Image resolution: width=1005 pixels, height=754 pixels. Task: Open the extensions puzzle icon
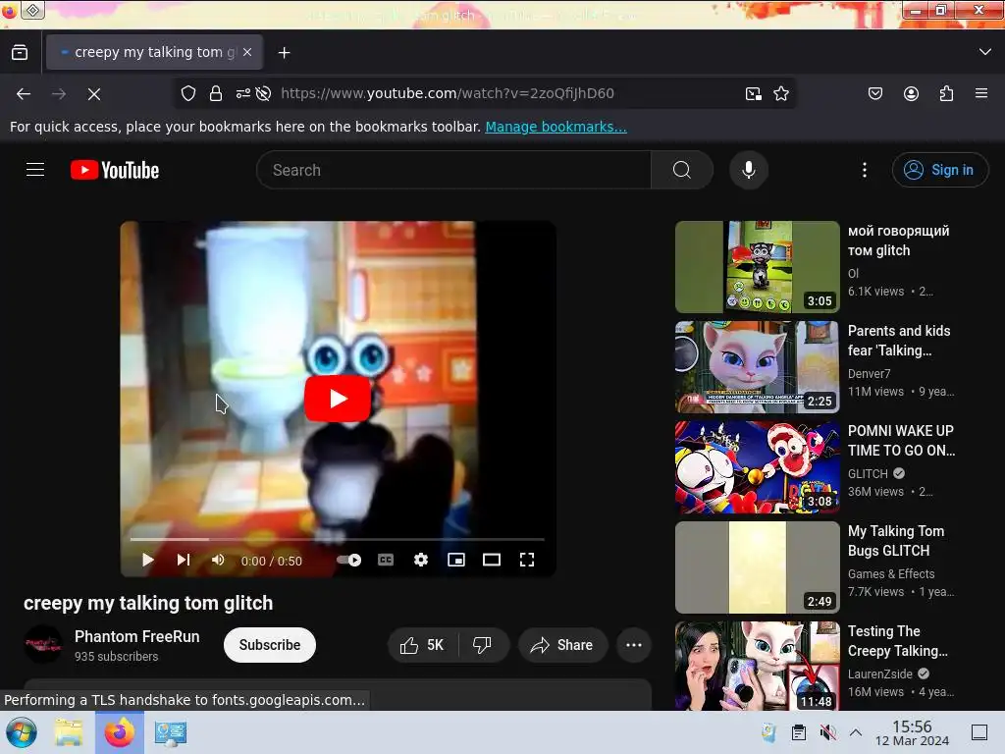tap(946, 93)
